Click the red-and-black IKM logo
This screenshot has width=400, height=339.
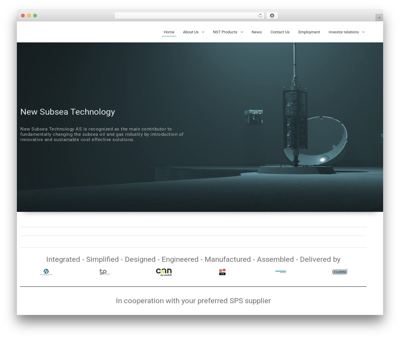click(x=222, y=272)
